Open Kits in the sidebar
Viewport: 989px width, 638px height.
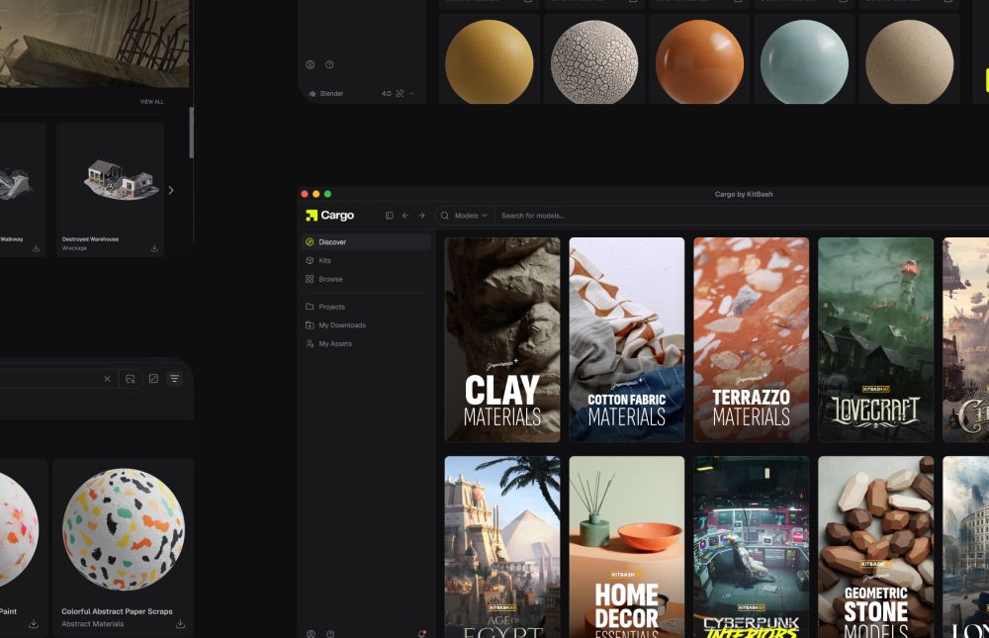point(366,260)
